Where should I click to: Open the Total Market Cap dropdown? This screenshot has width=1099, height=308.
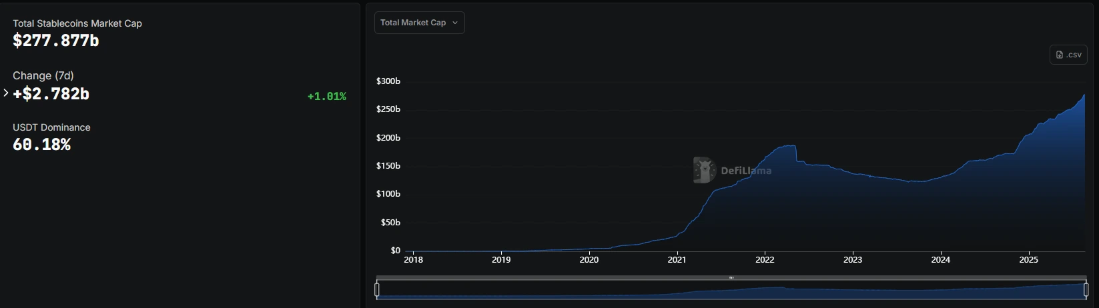coord(419,23)
